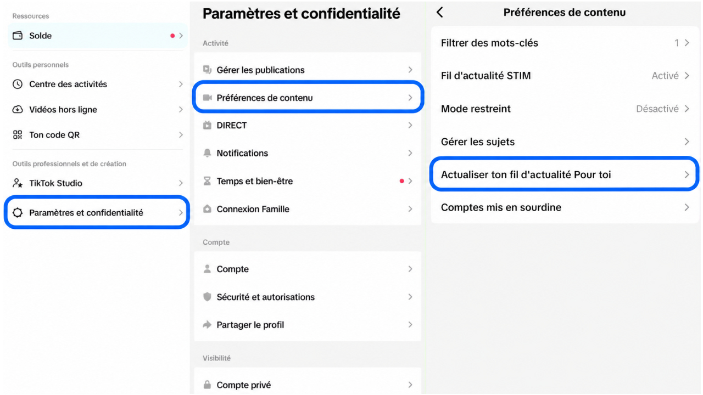
Task: Open Temps et bien-être menu entry
Action: pyautogui.click(x=308, y=181)
